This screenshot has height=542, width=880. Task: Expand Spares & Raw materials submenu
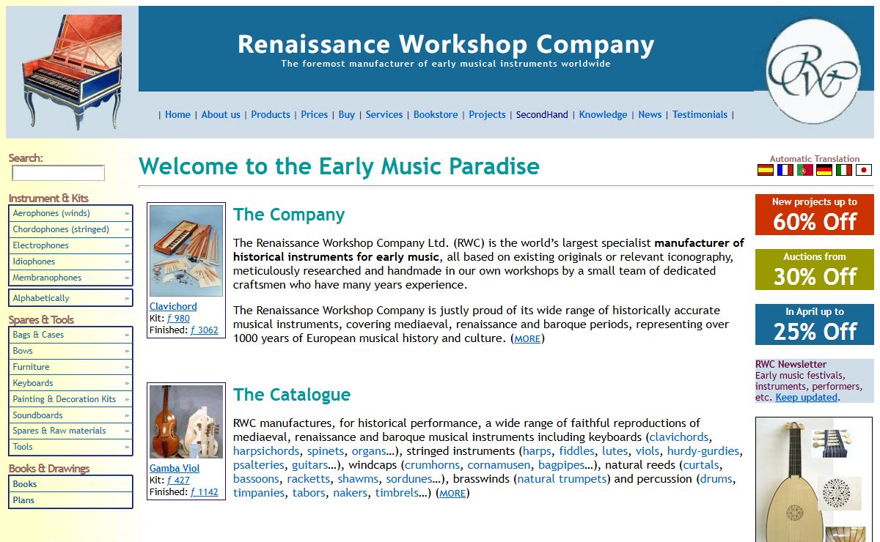tap(70, 431)
